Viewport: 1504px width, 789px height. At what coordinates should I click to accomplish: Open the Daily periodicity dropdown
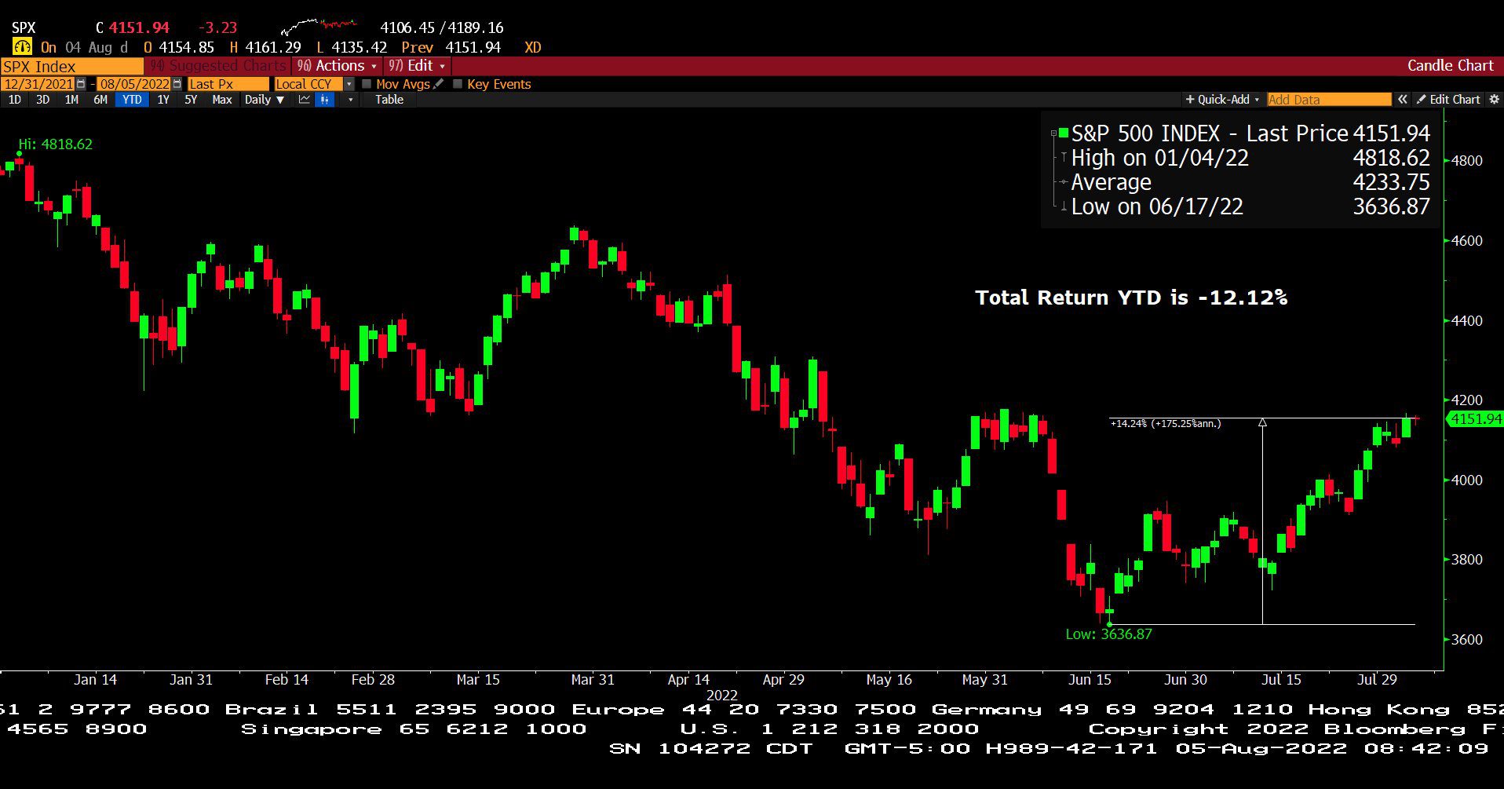pos(264,100)
